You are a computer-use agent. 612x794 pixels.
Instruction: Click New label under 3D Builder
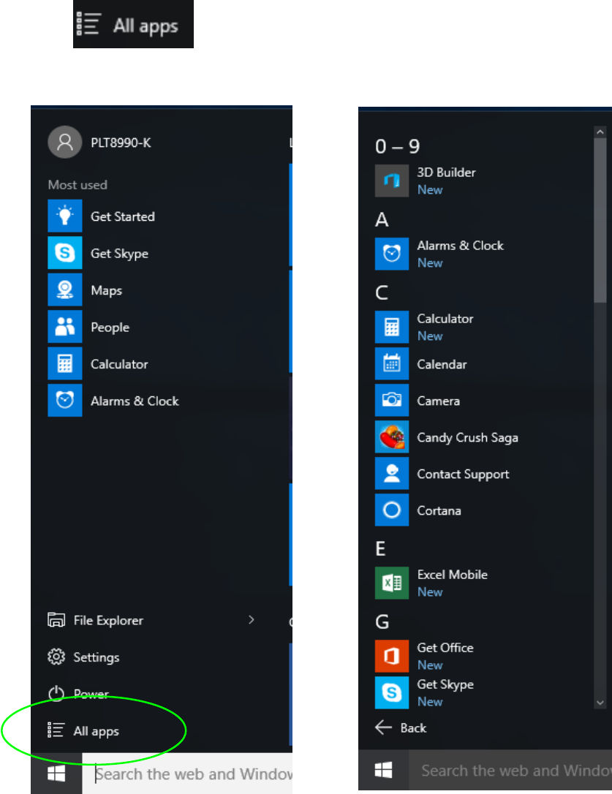[x=430, y=190]
